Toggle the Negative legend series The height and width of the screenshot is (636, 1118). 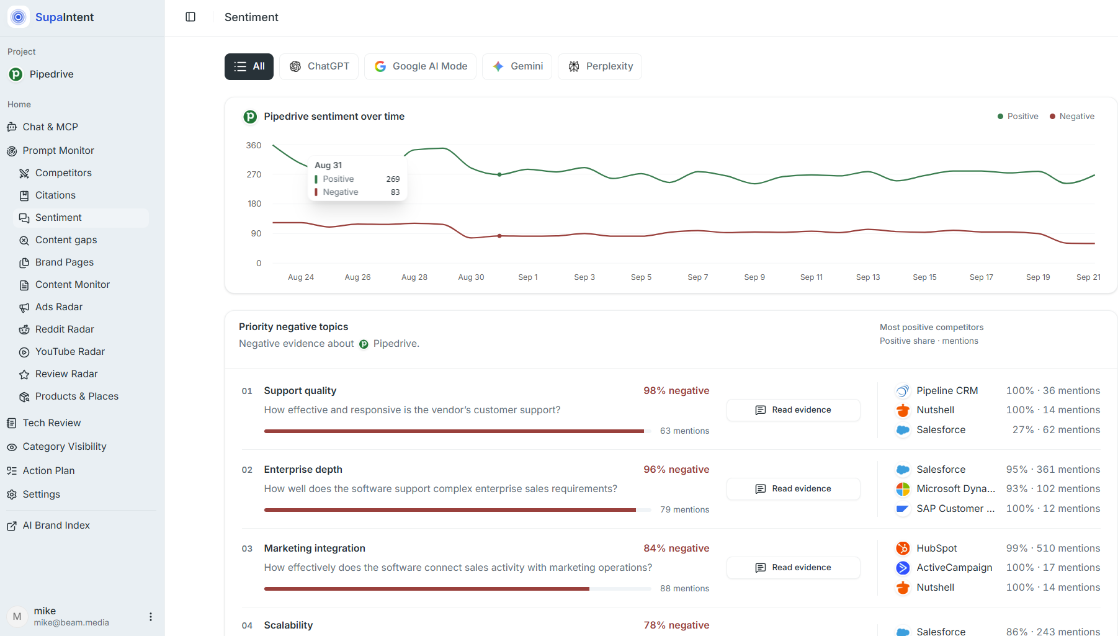click(x=1072, y=117)
